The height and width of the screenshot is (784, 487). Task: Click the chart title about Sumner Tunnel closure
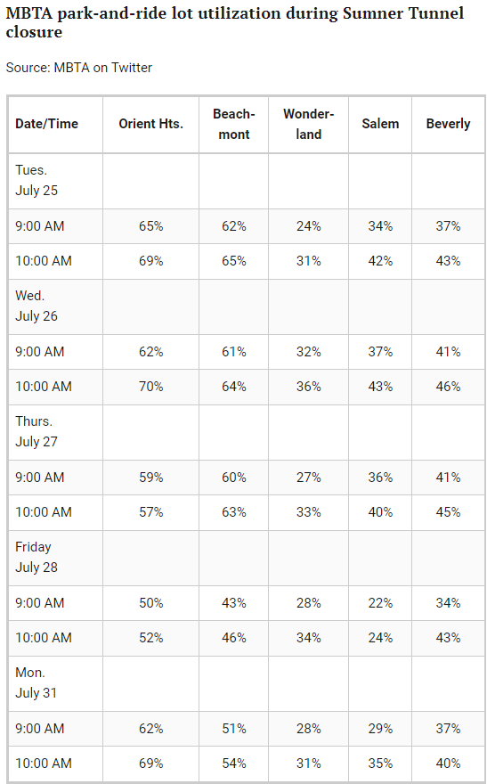point(235,22)
